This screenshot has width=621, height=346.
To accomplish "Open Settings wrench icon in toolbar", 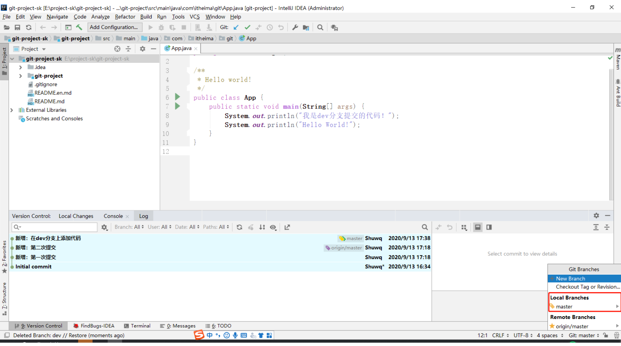I will 295,27.
